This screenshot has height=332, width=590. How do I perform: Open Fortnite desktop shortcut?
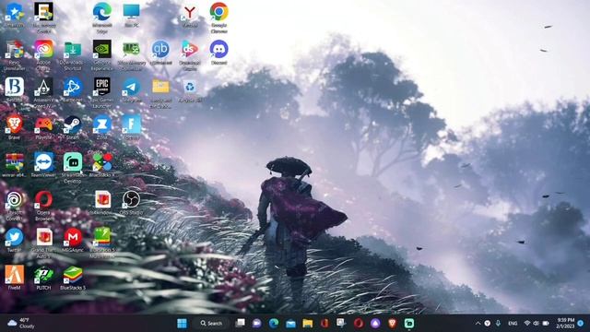tap(131, 125)
